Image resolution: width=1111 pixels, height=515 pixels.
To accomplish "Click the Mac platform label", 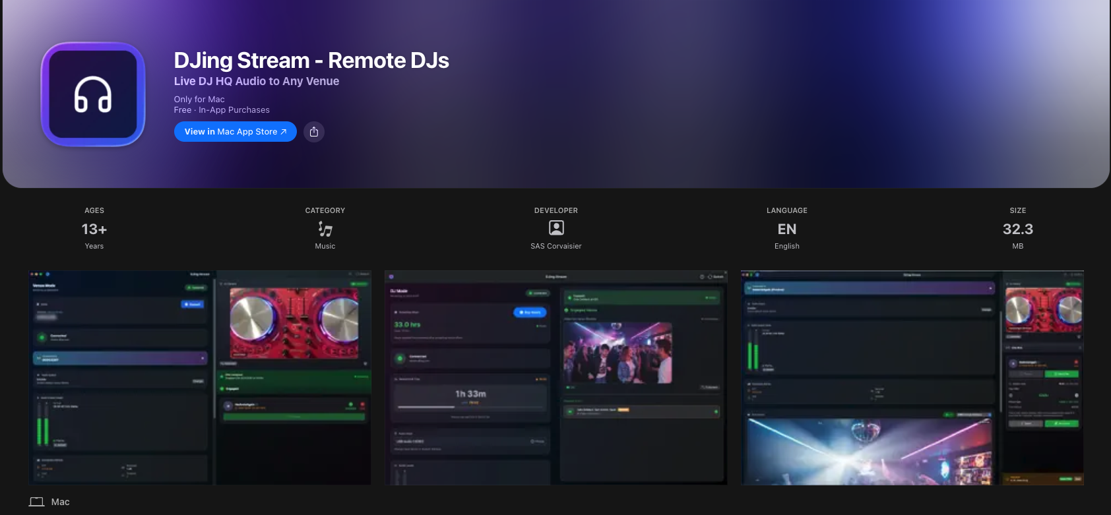I will (60, 502).
